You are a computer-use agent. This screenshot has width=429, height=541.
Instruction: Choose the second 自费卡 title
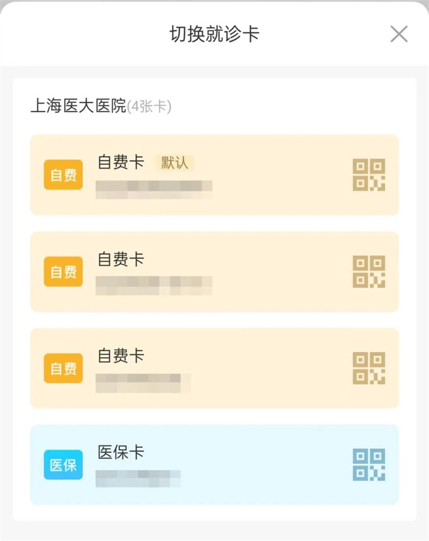[x=121, y=259]
